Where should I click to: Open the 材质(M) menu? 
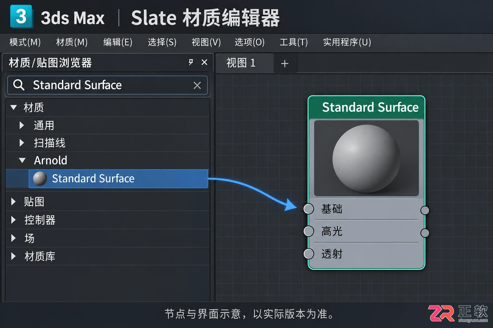[x=72, y=42]
